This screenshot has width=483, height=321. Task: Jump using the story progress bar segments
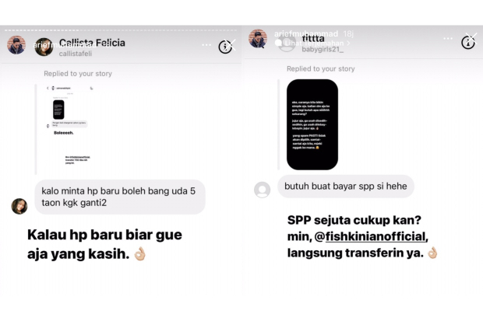[121, 30]
